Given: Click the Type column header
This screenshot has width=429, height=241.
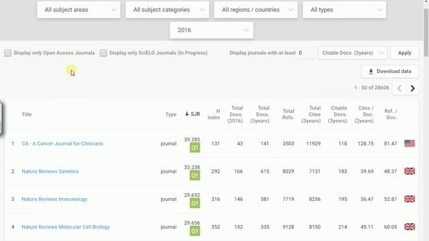Looking at the screenshot, I should [x=171, y=114].
